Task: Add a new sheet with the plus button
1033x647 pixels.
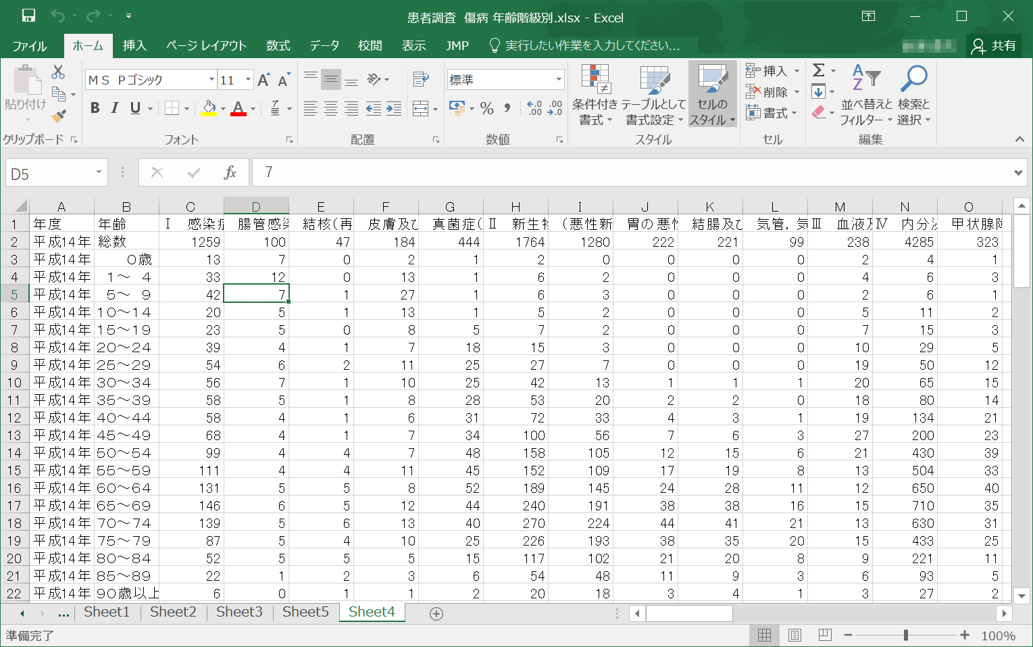Action: pyautogui.click(x=436, y=614)
